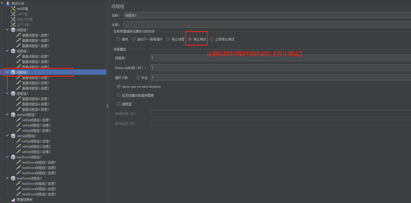Image resolution: width=411 pixels, height=203 pixels.
Task: Collapse the 线程组1 tree node
Action: (7, 30)
